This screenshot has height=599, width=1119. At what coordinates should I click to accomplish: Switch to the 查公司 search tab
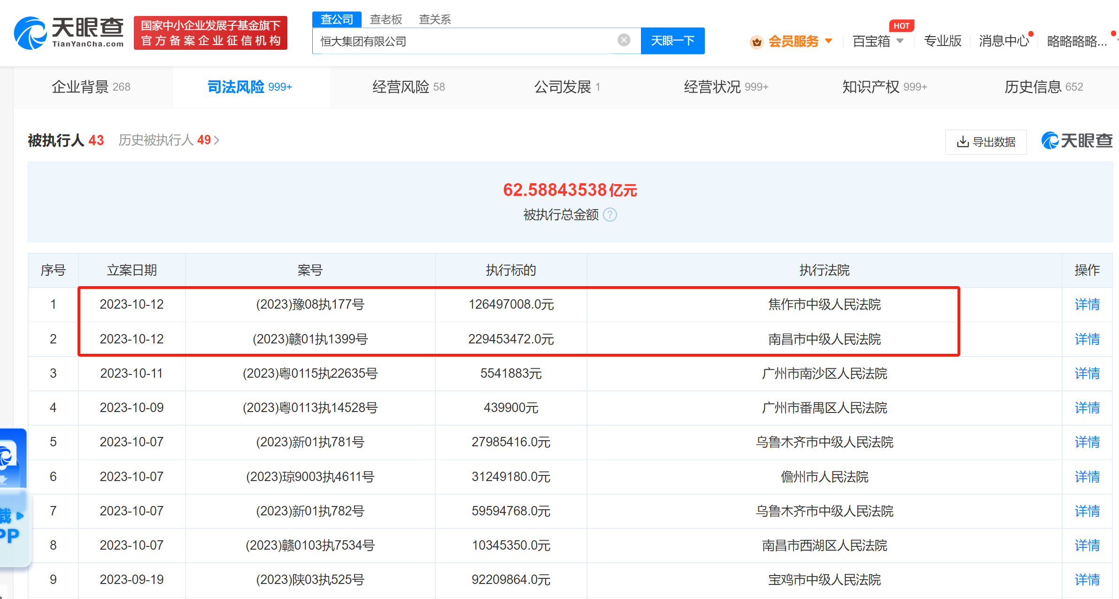(x=337, y=19)
